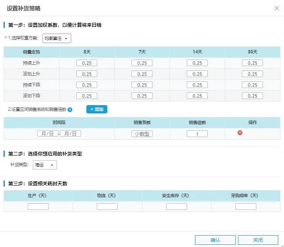Image resolution: width=284 pixels, height=247 pixels.
Task: Click the red delete row icon
Action: (240, 133)
